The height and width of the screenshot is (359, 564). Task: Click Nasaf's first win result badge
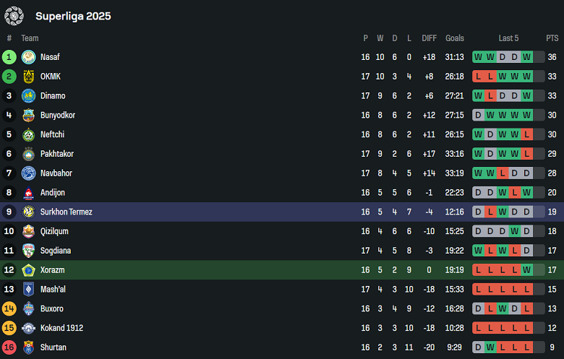click(x=478, y=57)
